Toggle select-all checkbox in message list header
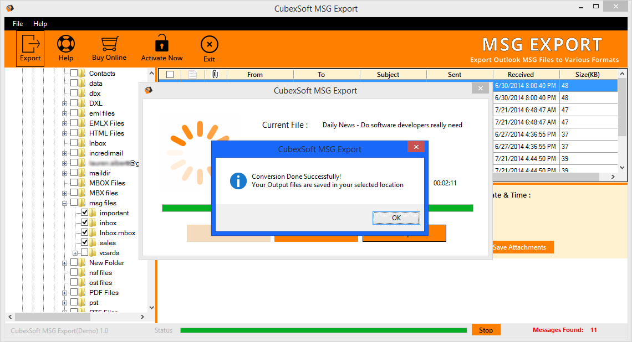Image resolution: width=632 pixels, height=342 pixels. click(x=170, y=74)
